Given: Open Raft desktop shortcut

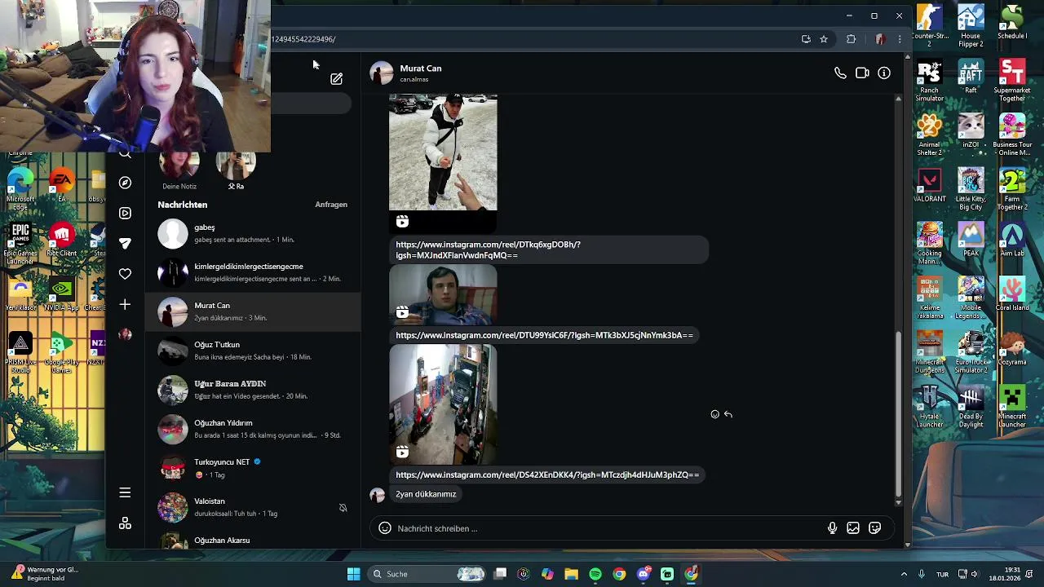Looking at the screenshot, I should coord(971,77).
